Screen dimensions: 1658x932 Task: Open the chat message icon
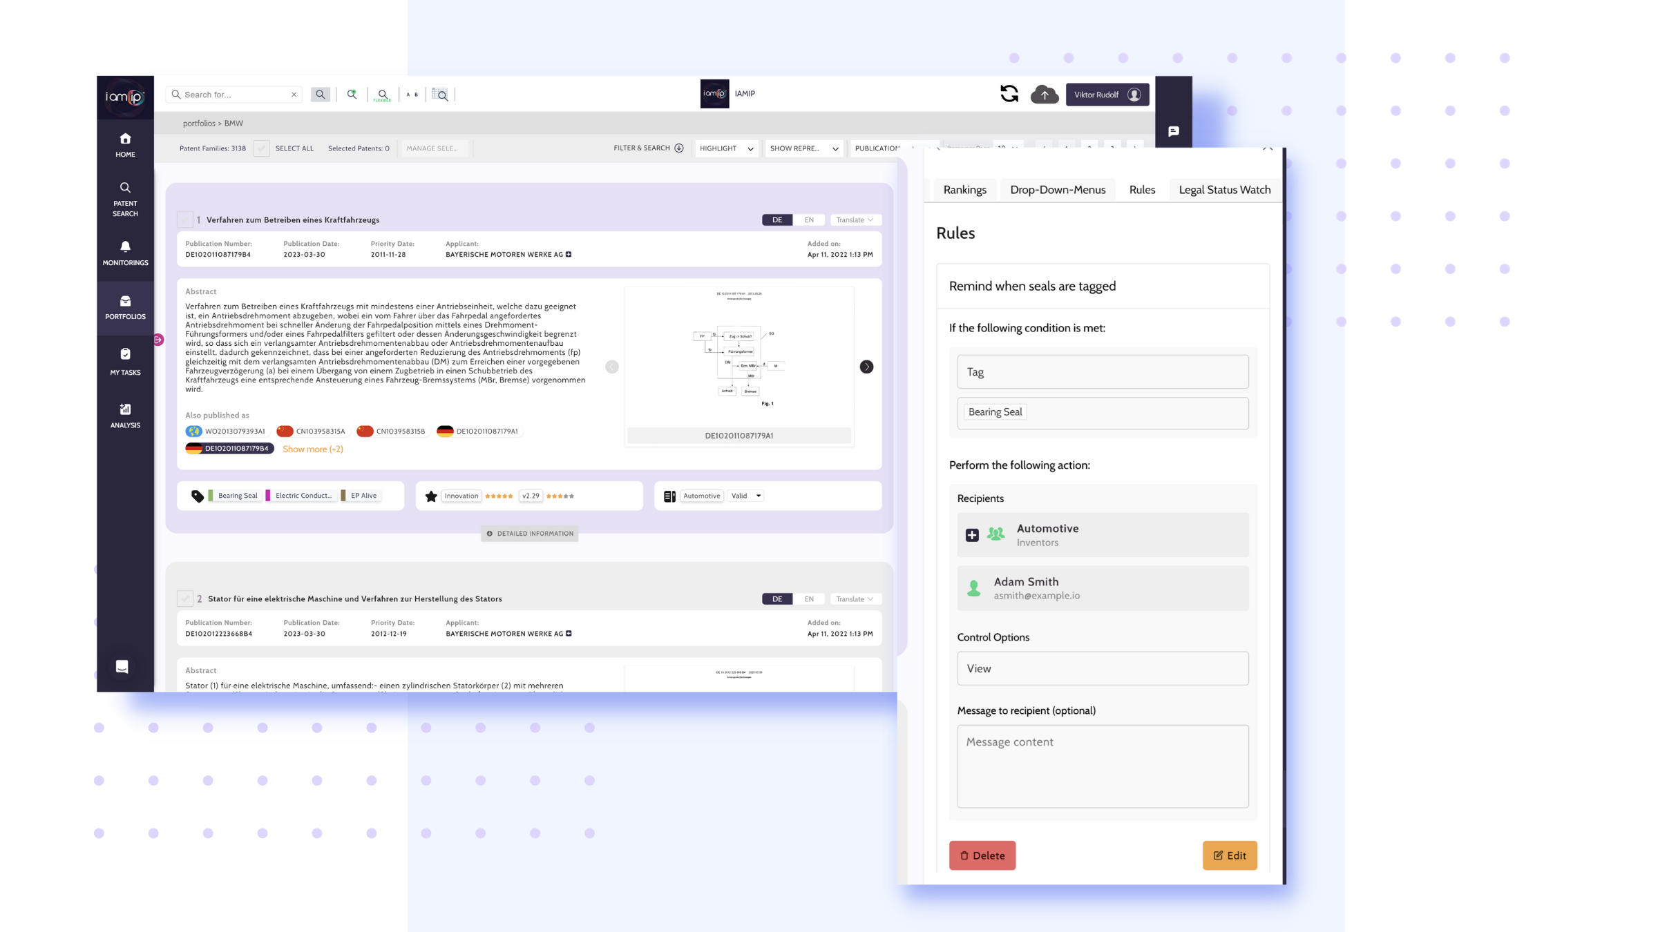[x=1173, y=131]
